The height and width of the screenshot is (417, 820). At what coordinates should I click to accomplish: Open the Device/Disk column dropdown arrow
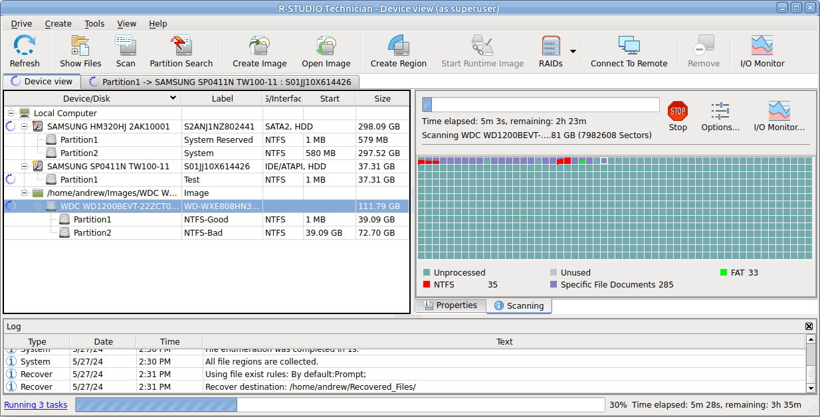(173, 98)
